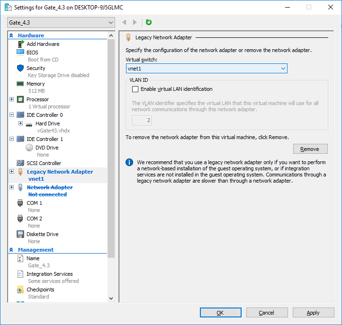
Task: Collapse the Management section
Action: (11, 250)
